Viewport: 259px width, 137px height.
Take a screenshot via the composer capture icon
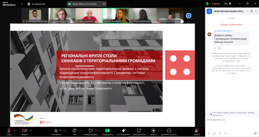click(225, 133)
